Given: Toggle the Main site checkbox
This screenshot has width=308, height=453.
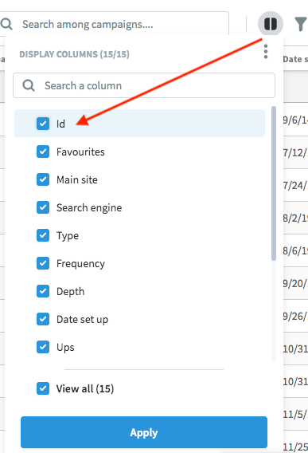Looking at the screenshot, I should (43, 179).
